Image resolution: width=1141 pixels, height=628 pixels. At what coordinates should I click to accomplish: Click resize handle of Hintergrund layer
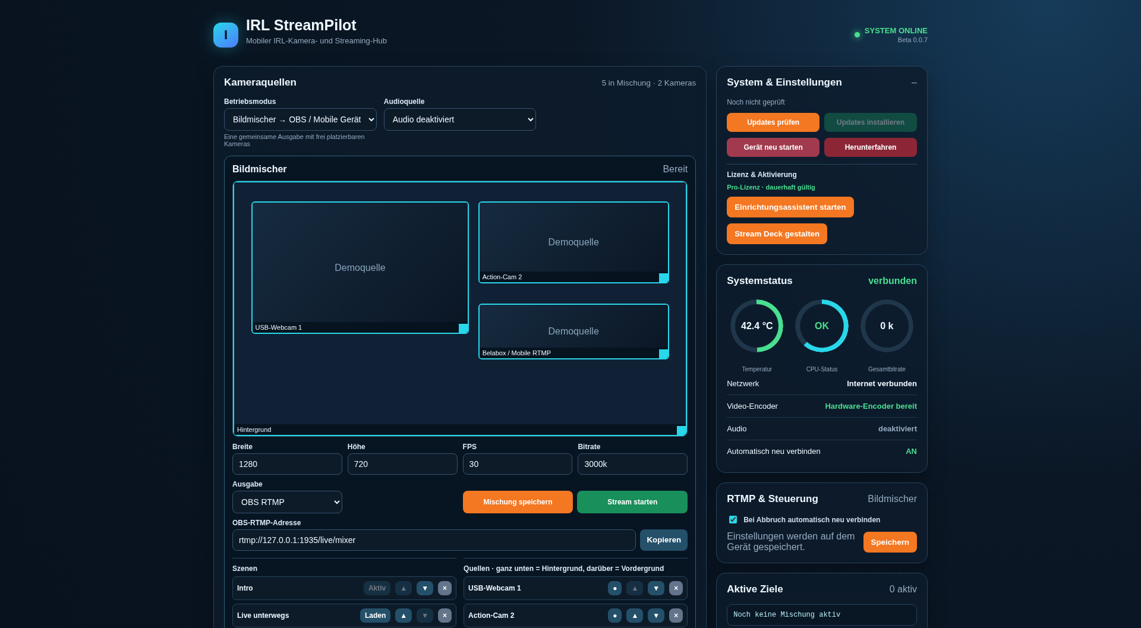(682, 431)
